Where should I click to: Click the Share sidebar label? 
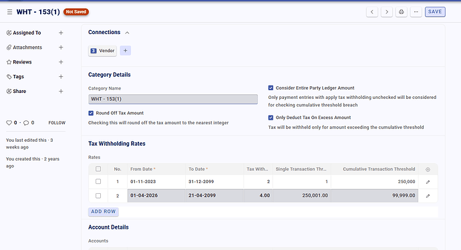pyautogui.click(x=19, y=91)
